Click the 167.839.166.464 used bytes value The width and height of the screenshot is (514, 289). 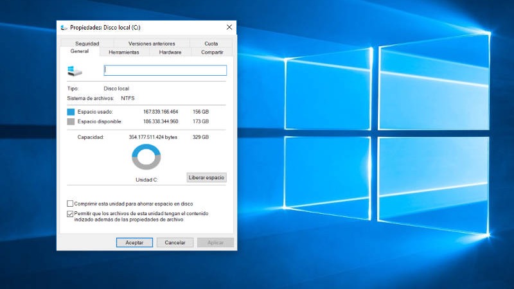click(161, 112)
